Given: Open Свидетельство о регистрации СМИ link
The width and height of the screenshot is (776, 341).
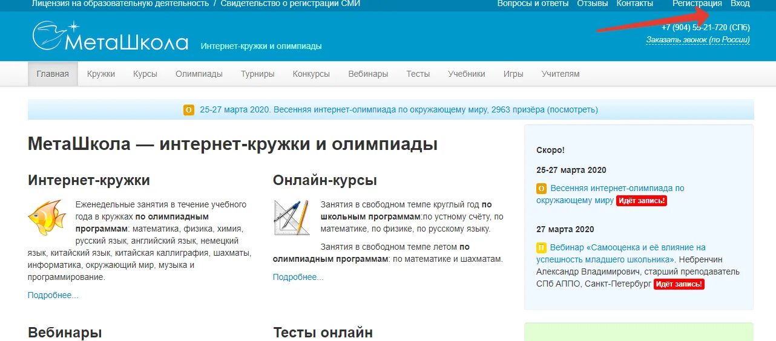Looking at the screenshot, I should pyautogui.click(x=291, y=4).
